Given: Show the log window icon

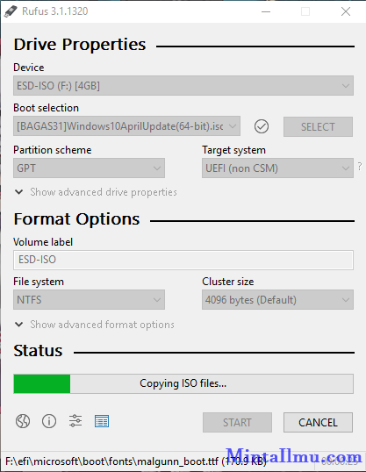Looking at the screenshot, I should click(x=102, y=421).
